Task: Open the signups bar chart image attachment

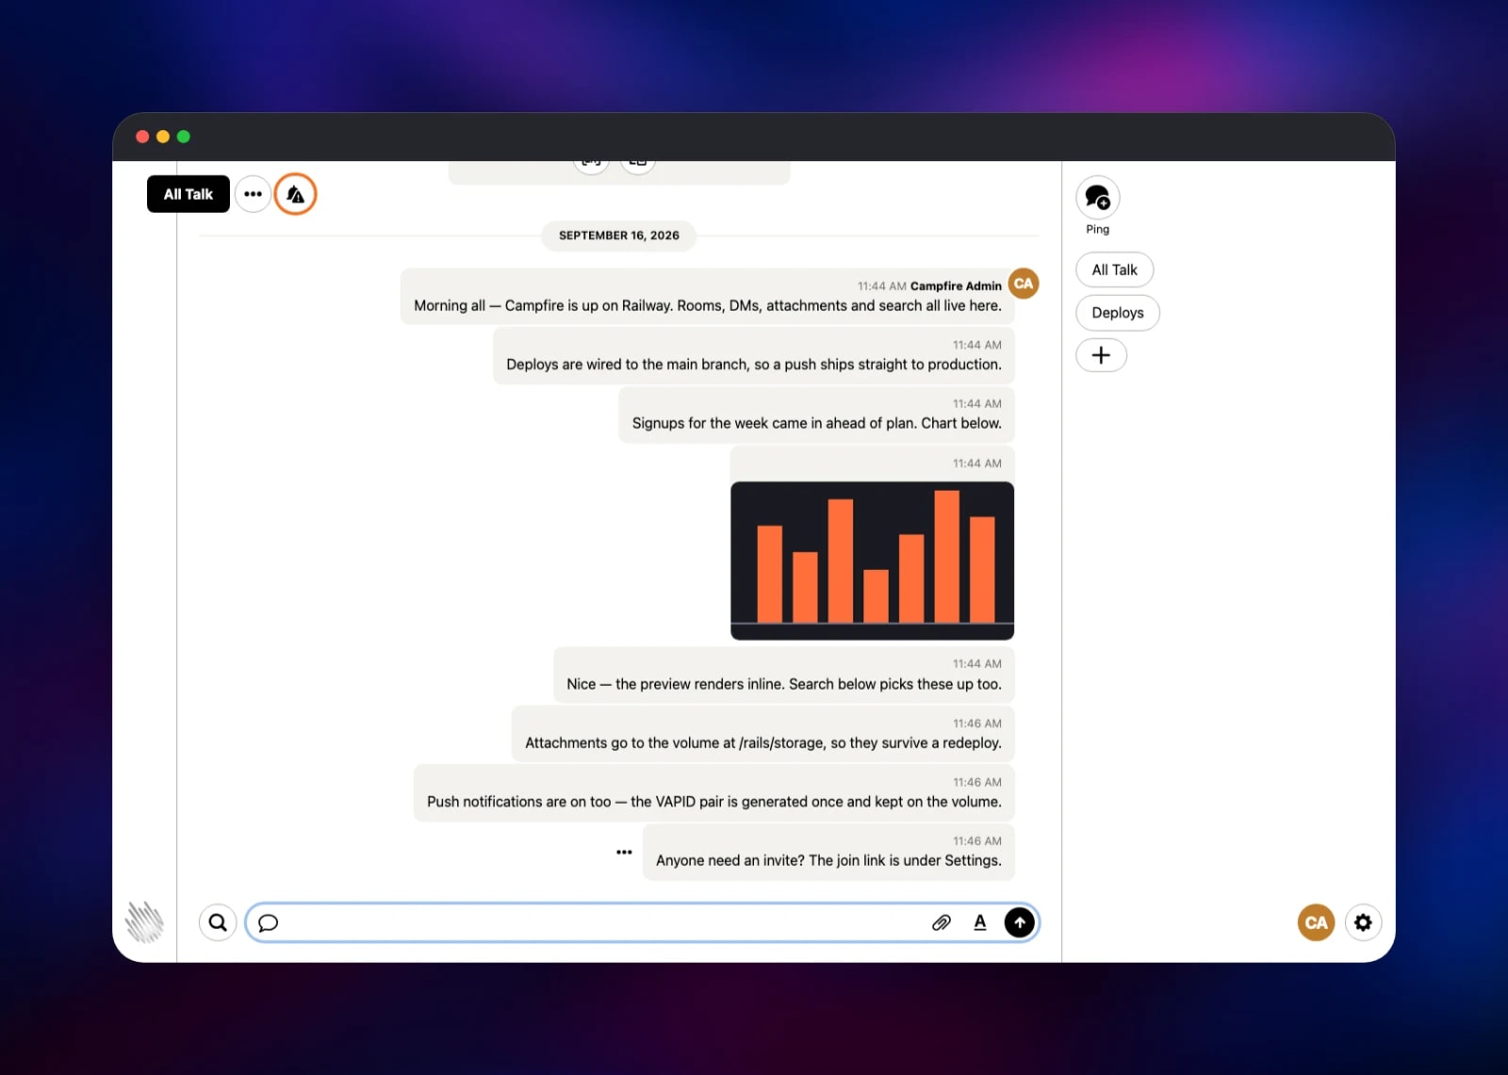Action: [x=872, y=561]
